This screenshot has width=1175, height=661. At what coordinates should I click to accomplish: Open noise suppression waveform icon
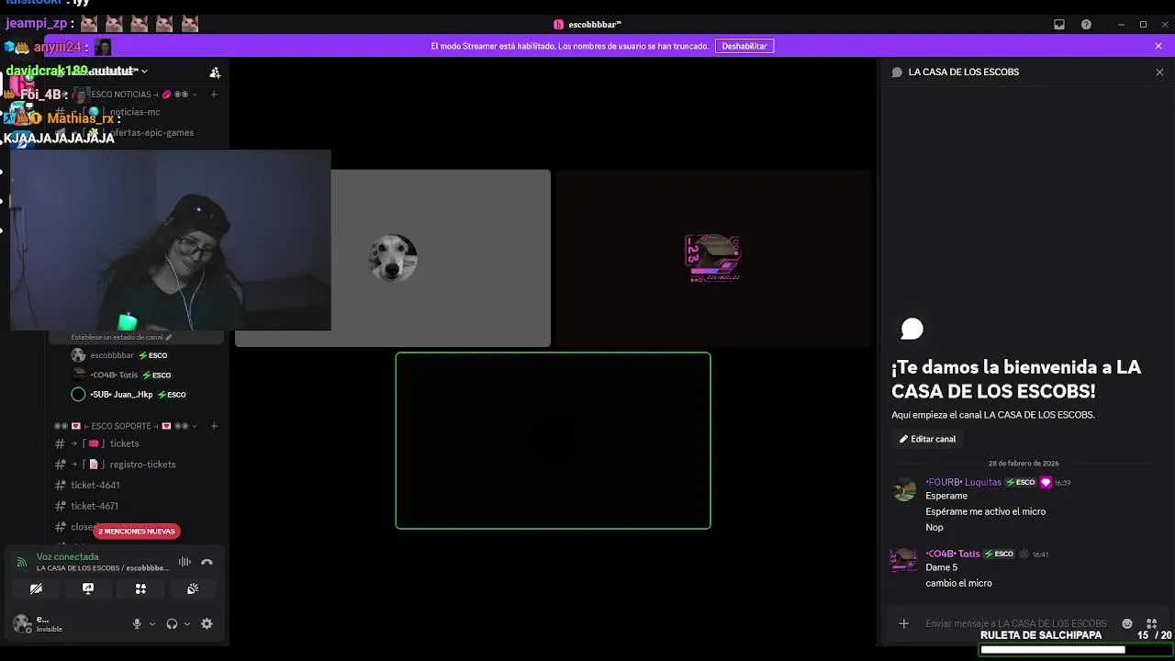pos(185,562)
